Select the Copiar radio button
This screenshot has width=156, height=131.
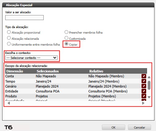[66, 44]
